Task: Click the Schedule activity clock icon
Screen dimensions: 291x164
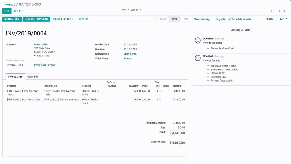Action: 230,19
